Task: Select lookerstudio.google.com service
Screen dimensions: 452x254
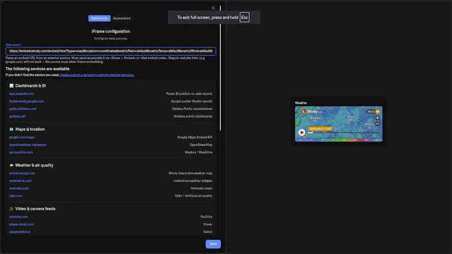Action: tap(27, 101)
